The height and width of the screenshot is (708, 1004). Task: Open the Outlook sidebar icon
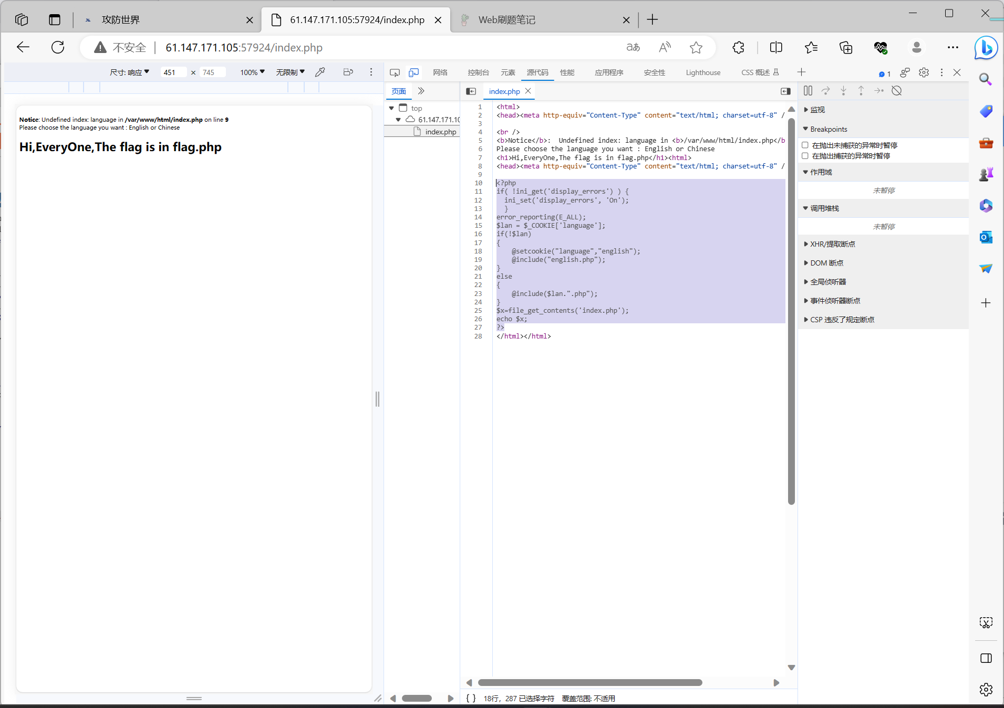pos(986,237)
